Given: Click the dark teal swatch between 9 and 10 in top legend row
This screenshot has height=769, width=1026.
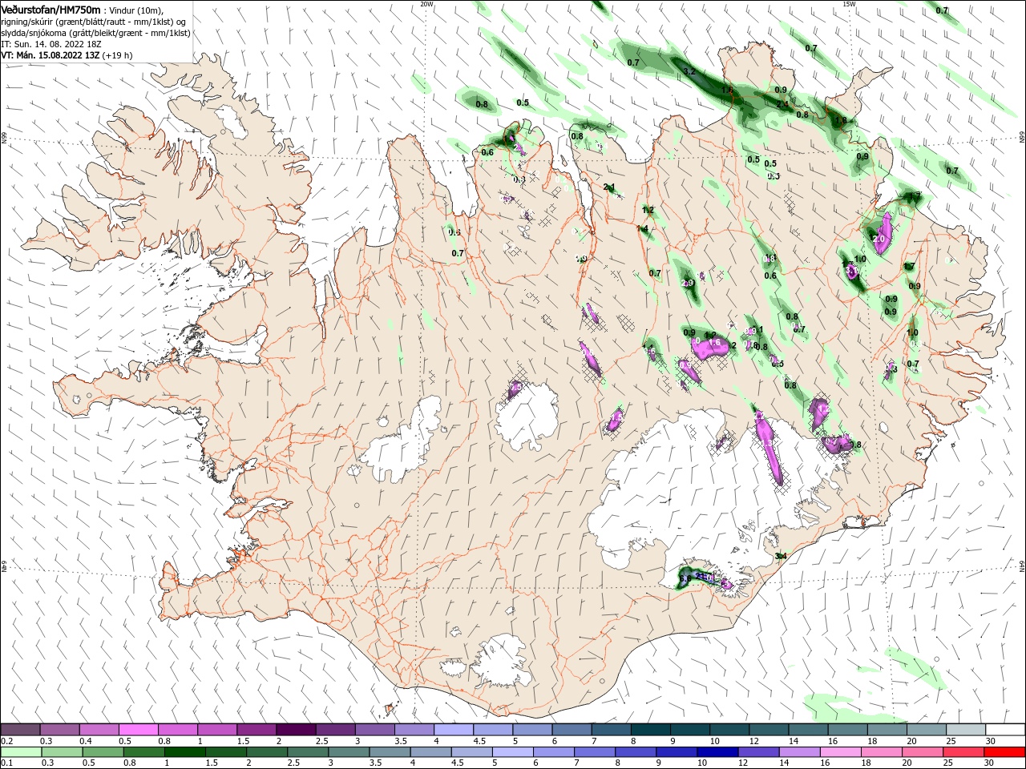Looking at the screenshot, I should pos(690,729).
